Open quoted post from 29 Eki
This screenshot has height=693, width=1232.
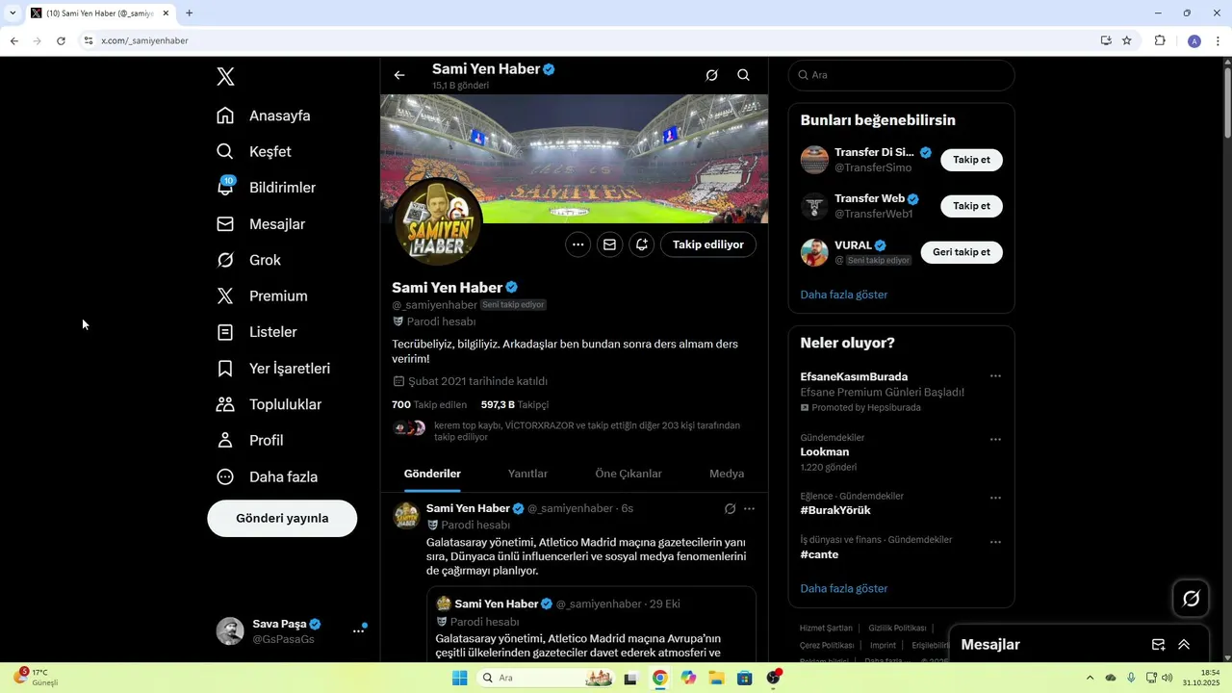(592, 626)
